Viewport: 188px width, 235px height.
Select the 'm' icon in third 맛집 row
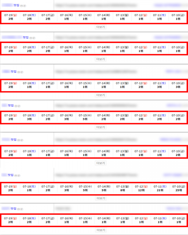[x=18, y=72]
